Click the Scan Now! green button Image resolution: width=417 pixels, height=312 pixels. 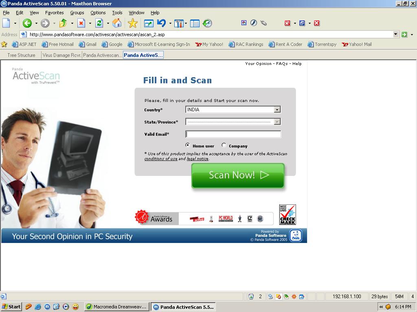(x=238, y=175)
